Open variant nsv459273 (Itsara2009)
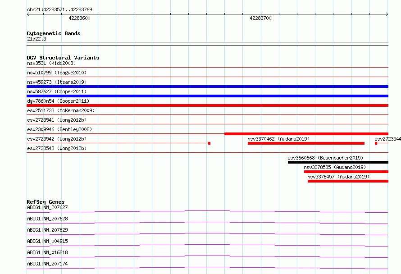The width and height of the screenshot is (401, 274). [57, 82]
